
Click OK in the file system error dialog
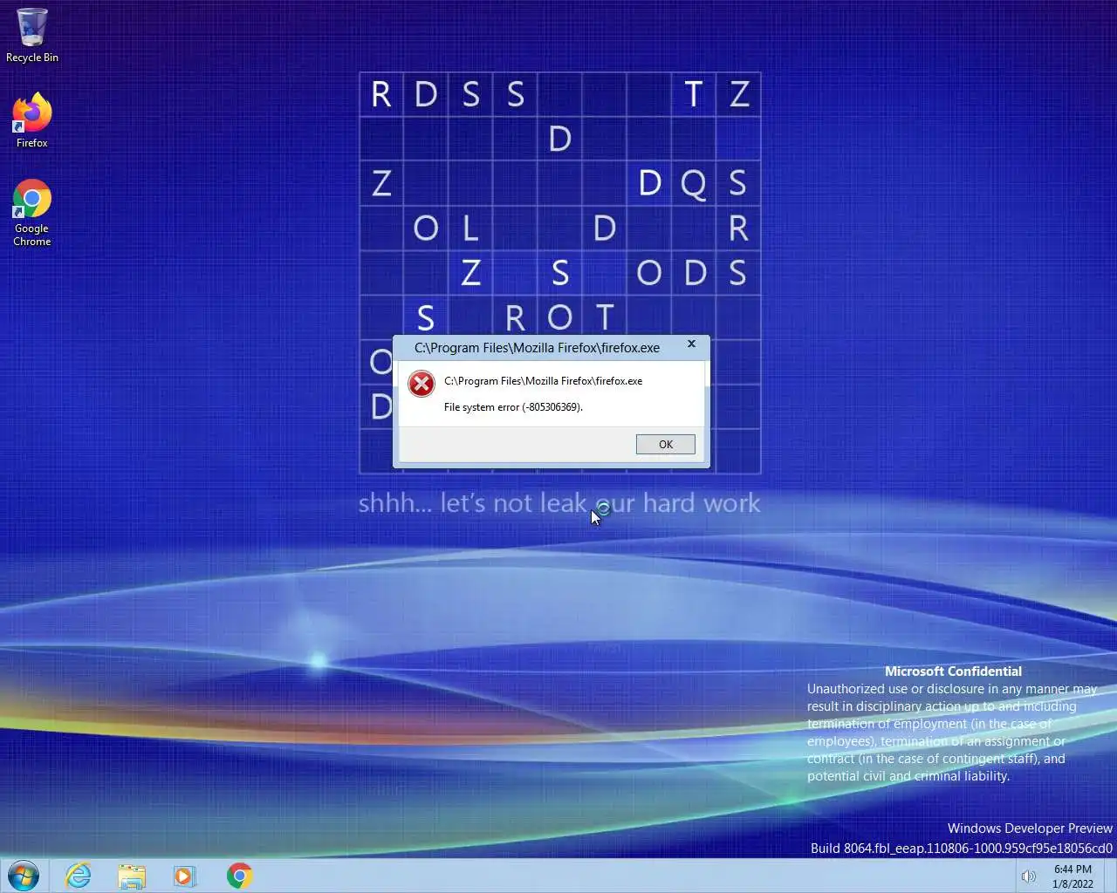(x=665, y=444)
